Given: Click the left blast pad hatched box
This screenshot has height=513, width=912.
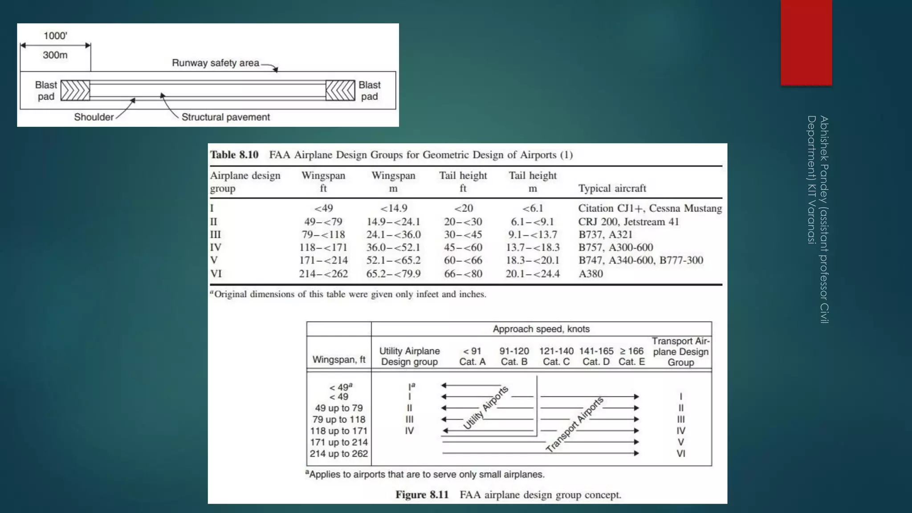Looking at the screenshot, I should [x=75, y=90].
